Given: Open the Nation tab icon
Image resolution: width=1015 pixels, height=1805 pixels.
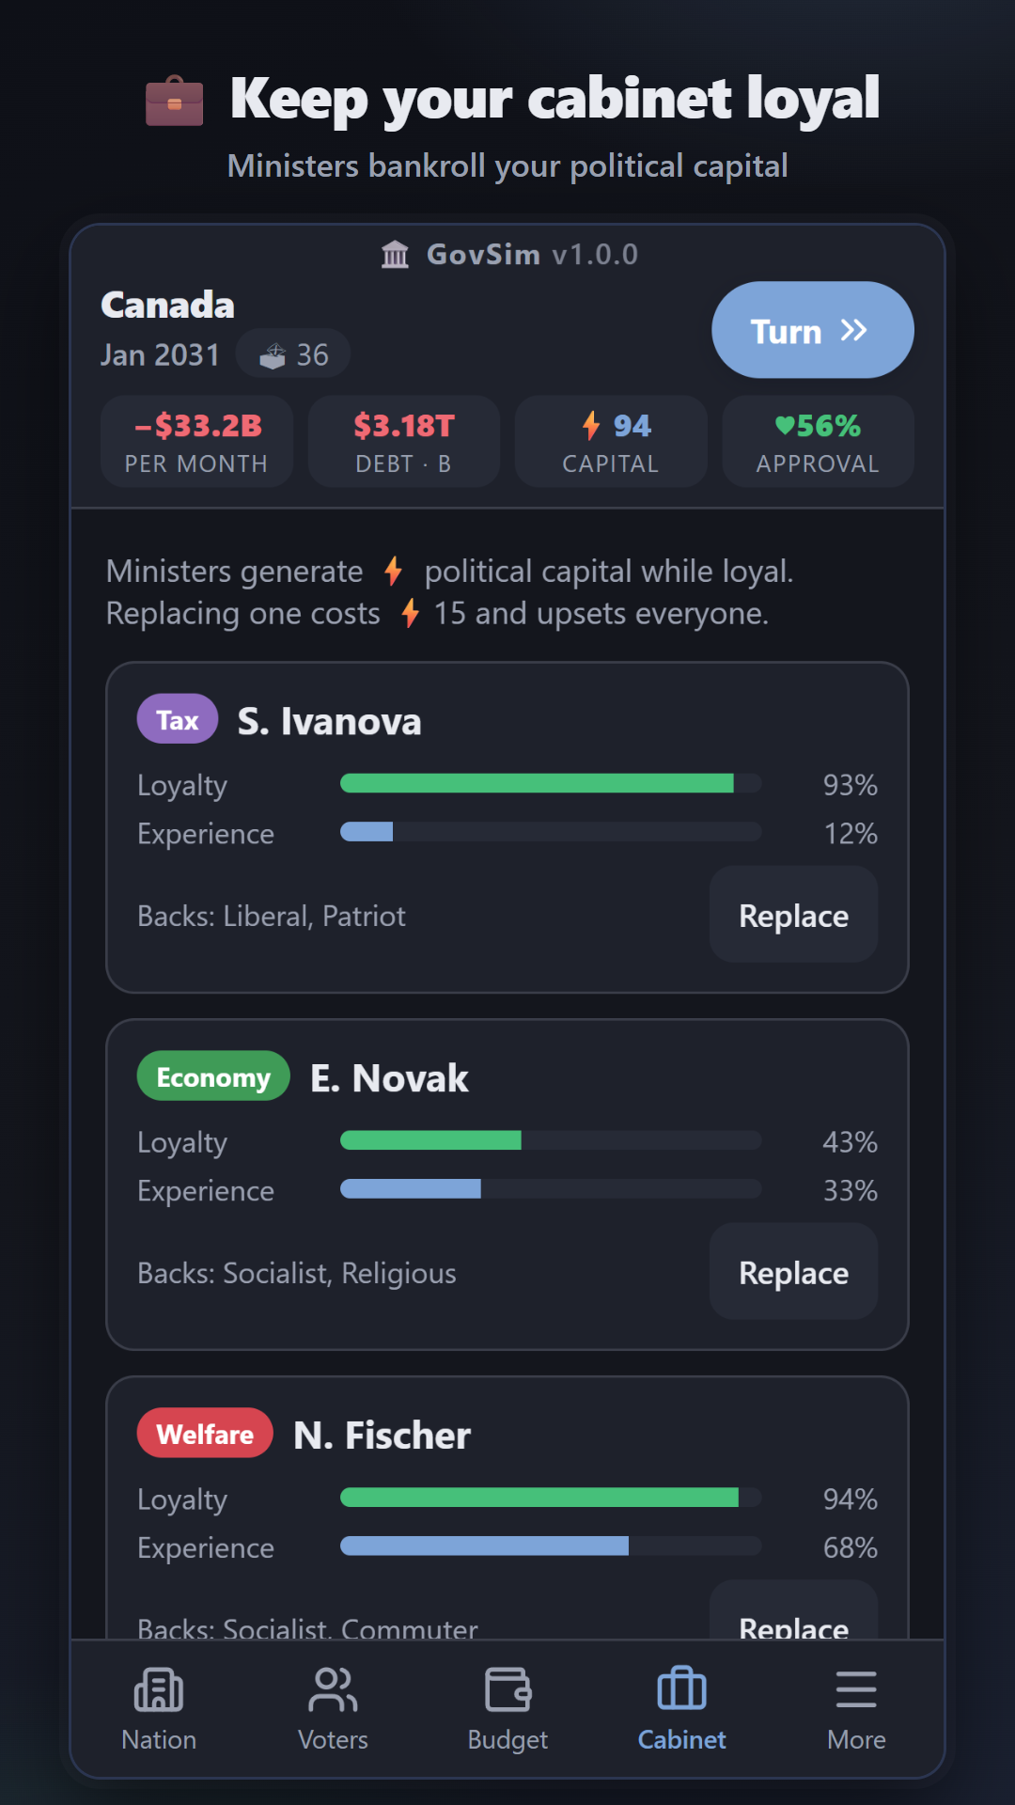Looking at the screenshot, I should point(159,1689).
